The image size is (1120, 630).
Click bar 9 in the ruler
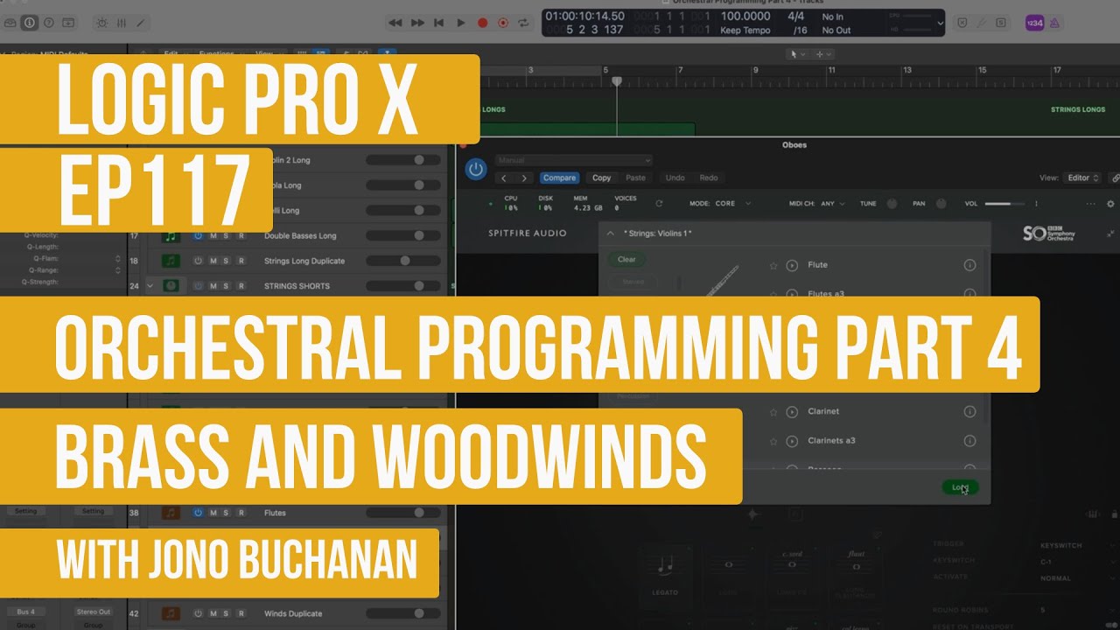[755, 70]
